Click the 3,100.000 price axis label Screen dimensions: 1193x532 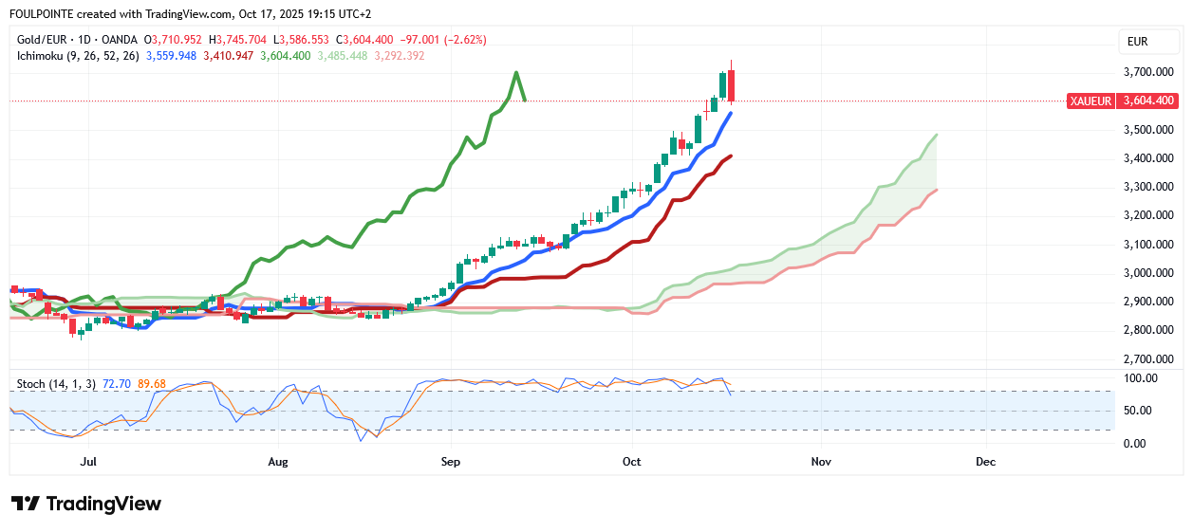tap(1150, 245)
